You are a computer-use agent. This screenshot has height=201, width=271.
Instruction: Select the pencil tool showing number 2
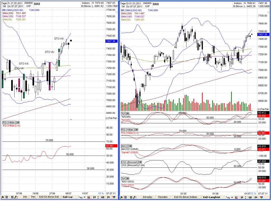click(16, 197)
